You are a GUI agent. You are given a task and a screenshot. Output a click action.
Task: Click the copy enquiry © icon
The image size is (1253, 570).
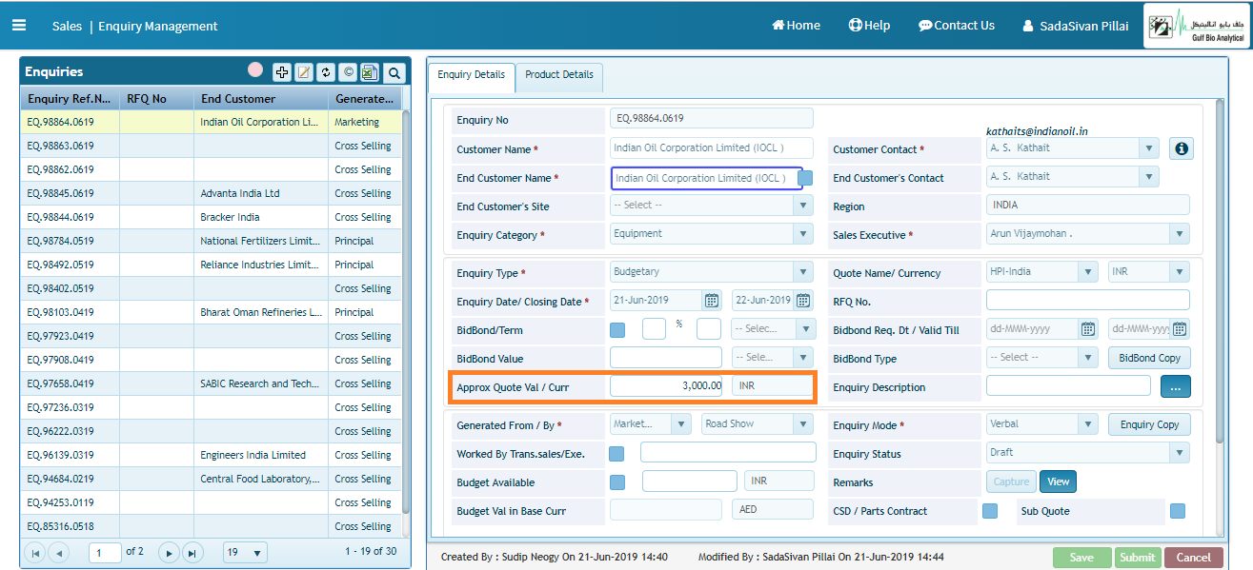pos(348,72)
